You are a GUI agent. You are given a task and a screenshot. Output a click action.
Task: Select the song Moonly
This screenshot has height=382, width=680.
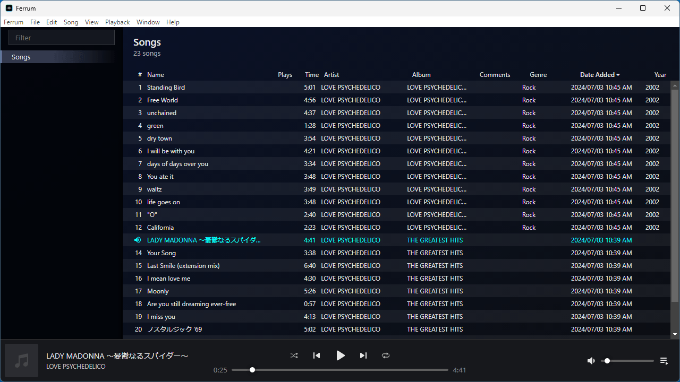coord(397,291)
